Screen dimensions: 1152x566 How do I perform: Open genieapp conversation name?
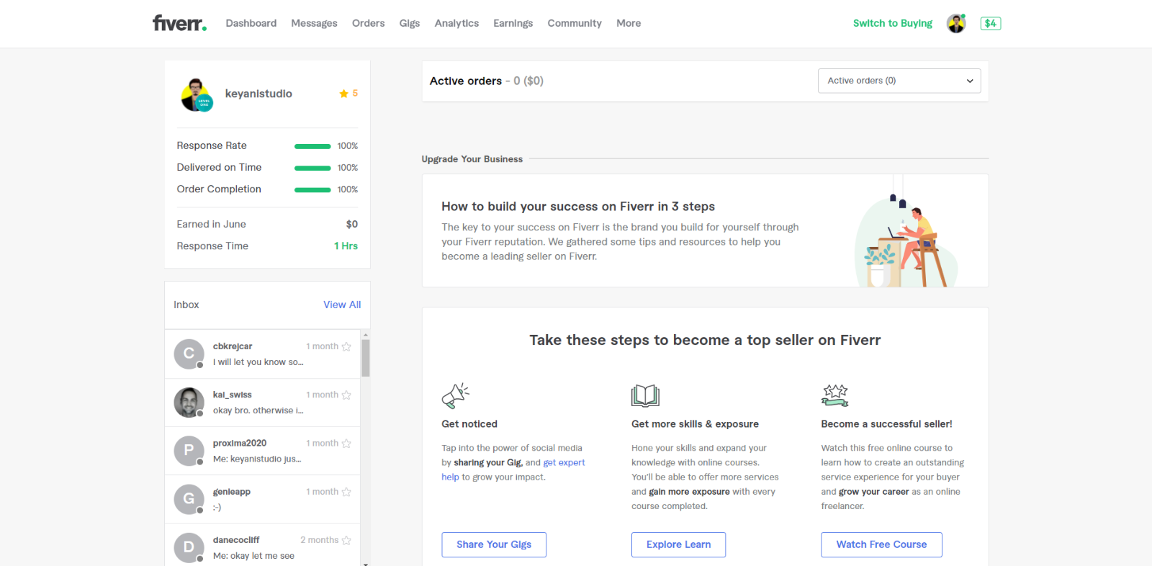tap(232, 492)
